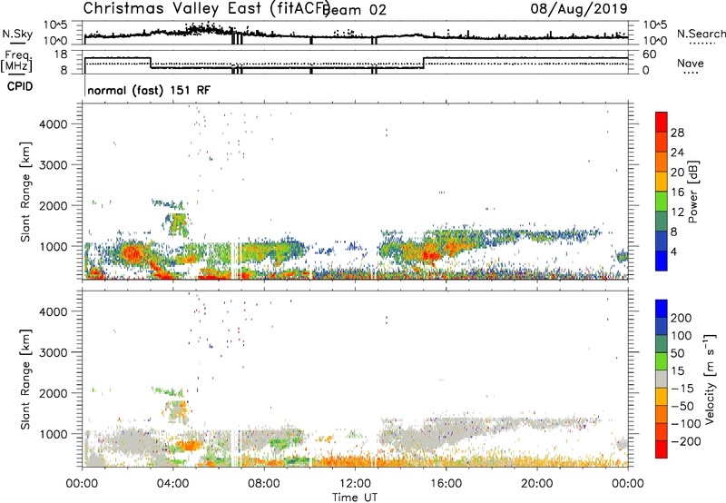
Task: Click the 'Christmas Valley East (fitACF)' title text
Action: (206, 8)
